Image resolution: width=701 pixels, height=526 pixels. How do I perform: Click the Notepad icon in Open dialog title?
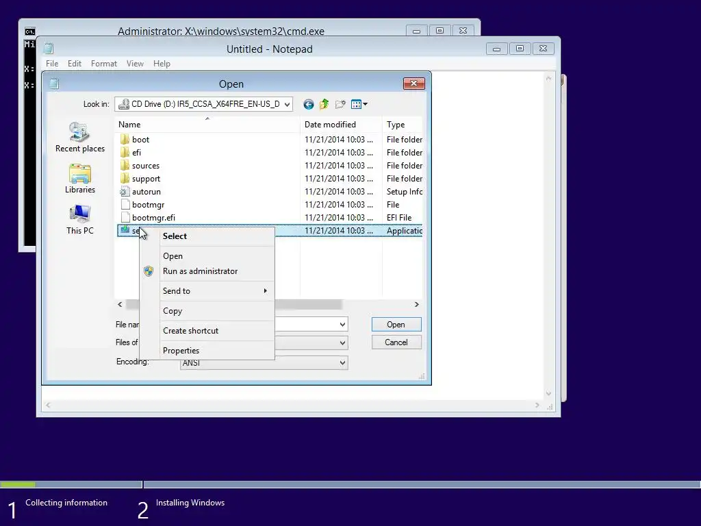[x=54, y=84]
